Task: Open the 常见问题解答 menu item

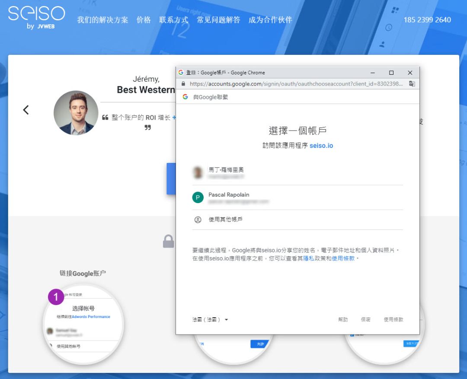Action: click(x=218, y=19)
